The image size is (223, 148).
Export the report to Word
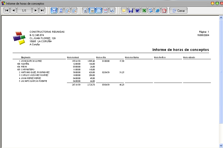click(x=138, y=11)
